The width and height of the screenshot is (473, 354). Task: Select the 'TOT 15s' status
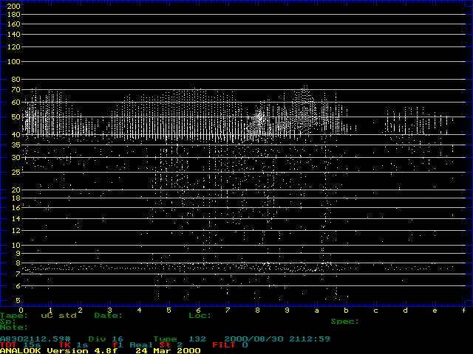point(21,345)
